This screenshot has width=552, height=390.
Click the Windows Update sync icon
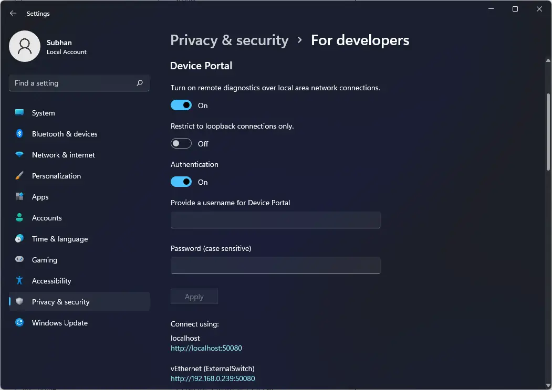pyautogui.click(x=19, y=323)
